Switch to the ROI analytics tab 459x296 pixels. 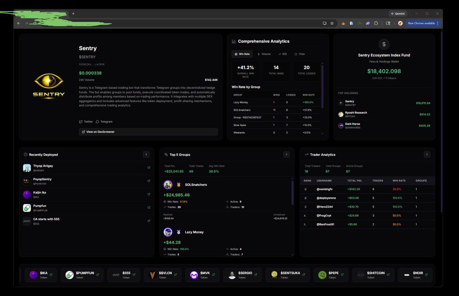[x=283, y=54]
